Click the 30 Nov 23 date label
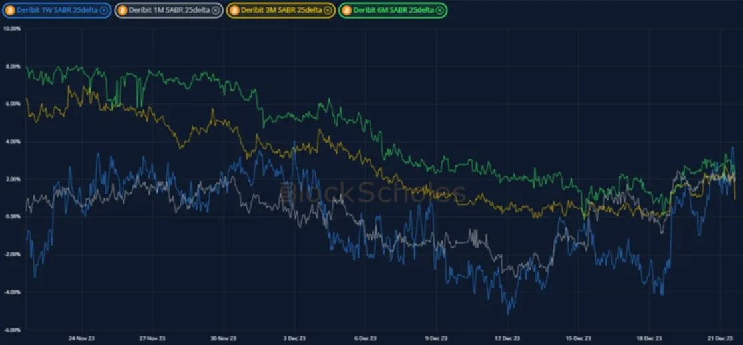The image size is (743, 345). pos(223,338)
